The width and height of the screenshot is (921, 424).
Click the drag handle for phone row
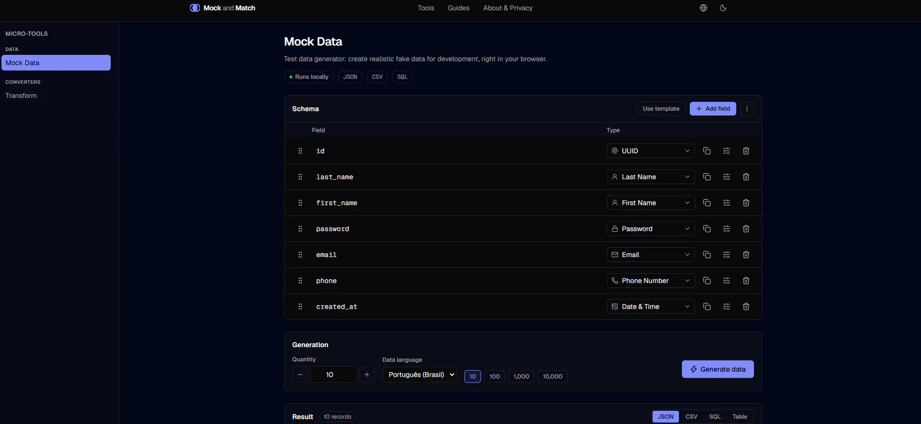300,281
